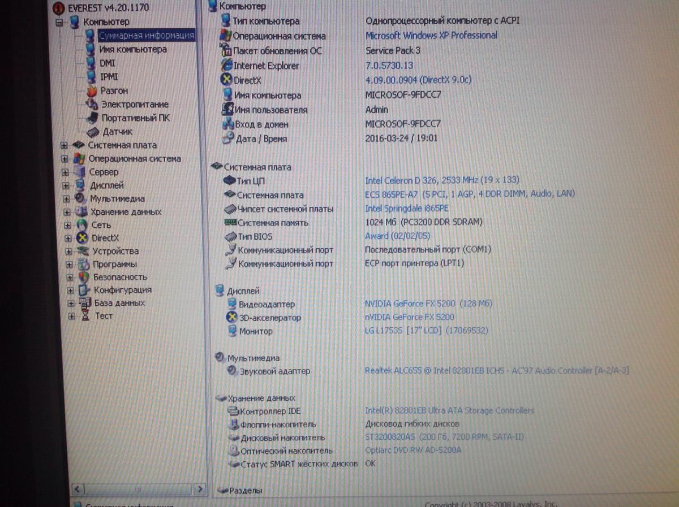Expand the Тест tree node

tap(72, 316)
